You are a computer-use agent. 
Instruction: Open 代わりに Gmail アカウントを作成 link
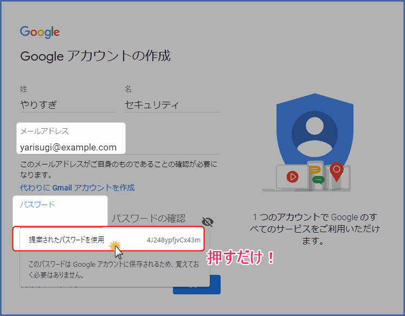(77, 188)
